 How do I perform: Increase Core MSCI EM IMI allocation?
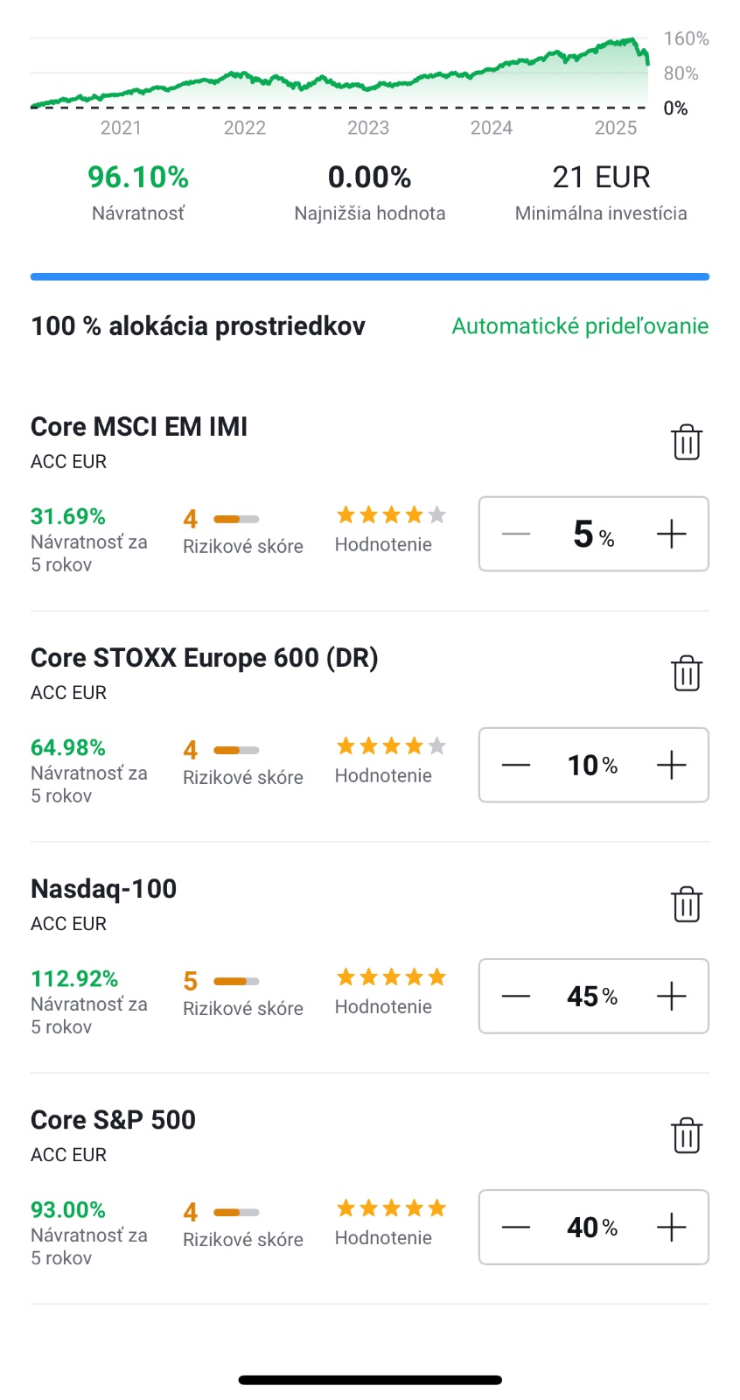tap(671, 534)
